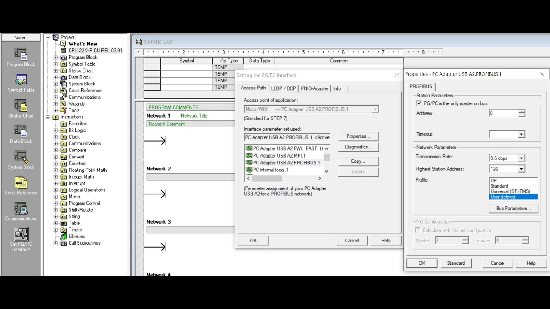The width and height of the screenshot is (550, 309).
Task: Collapse the Instructions tree node
Action: click(48, 117)
